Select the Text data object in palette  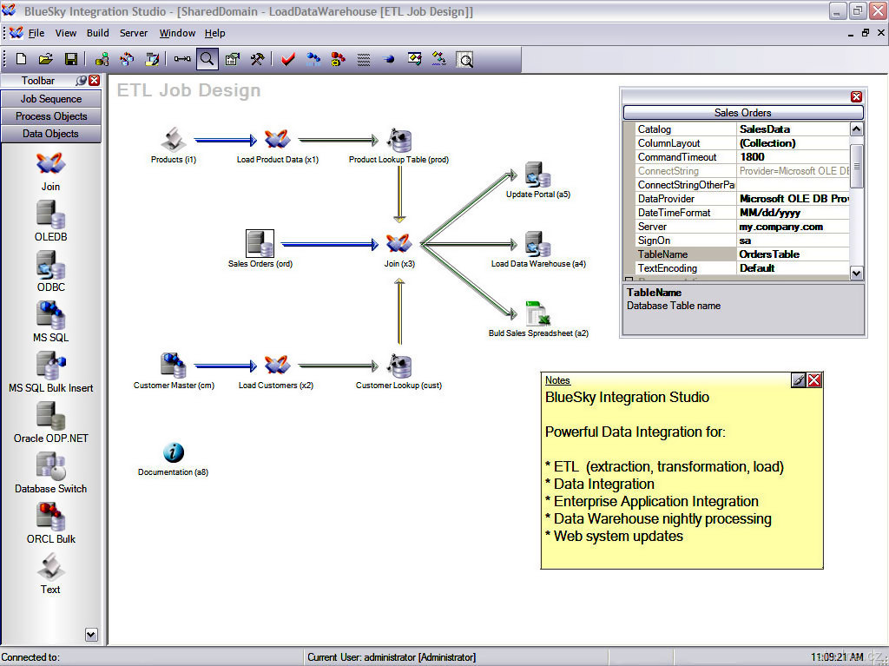click(50, 574)
